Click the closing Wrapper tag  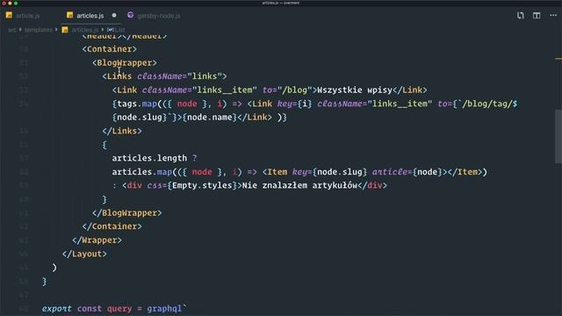pos(97,240)
